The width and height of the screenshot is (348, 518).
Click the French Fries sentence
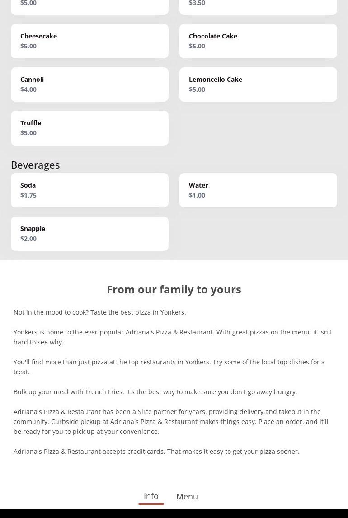155,392
